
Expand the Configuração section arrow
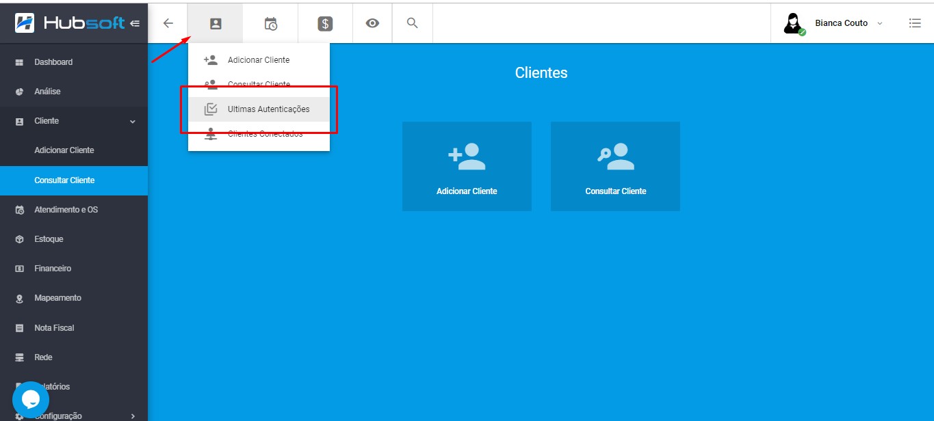133,416
